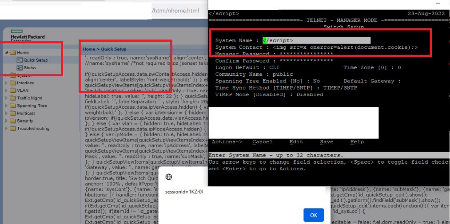
Task: Click the globe icon in alert dialog
Action: 169,177
